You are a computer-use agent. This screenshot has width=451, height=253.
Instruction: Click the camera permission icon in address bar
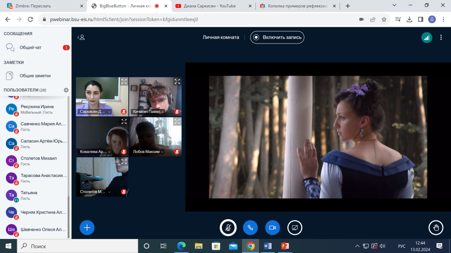click(x=362, y=19)
